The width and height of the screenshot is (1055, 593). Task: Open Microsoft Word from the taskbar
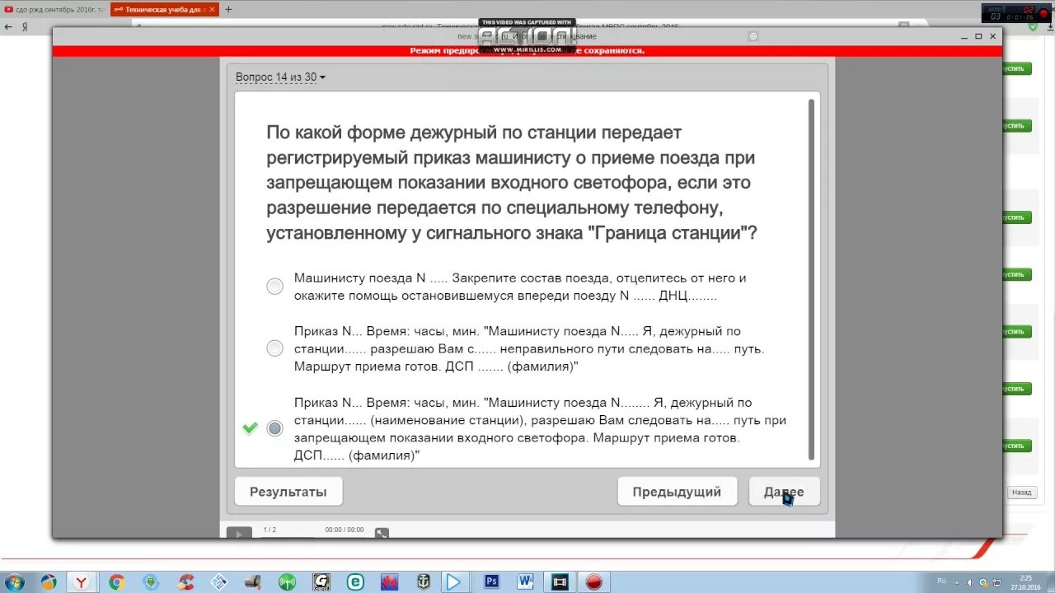coord(525,582)
